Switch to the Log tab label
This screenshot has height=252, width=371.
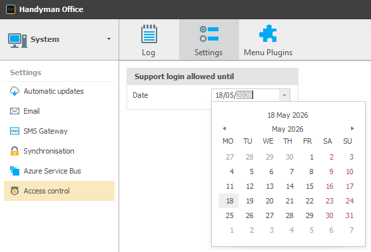pos(149,53)
